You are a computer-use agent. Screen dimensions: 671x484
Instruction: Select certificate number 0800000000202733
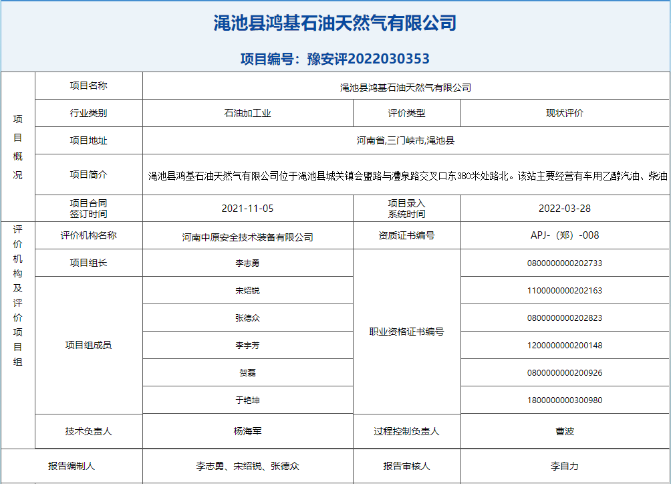(565, 263)
